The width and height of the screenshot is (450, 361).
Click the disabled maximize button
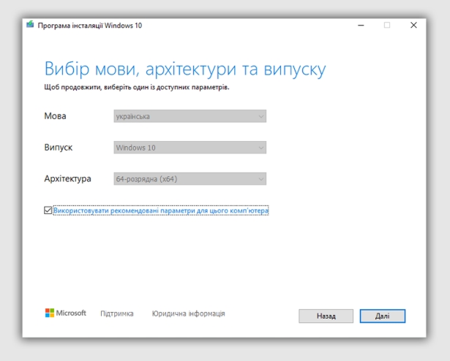[x=387, y=26]
